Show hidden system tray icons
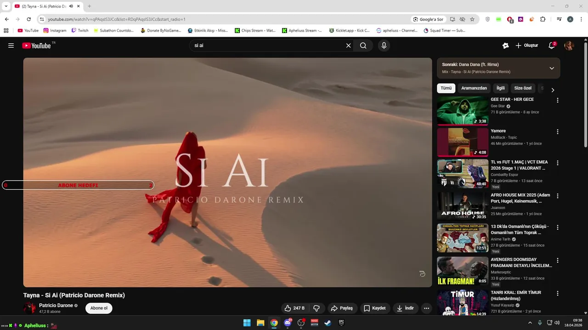The image size is (588, 330). click(530, 323)
